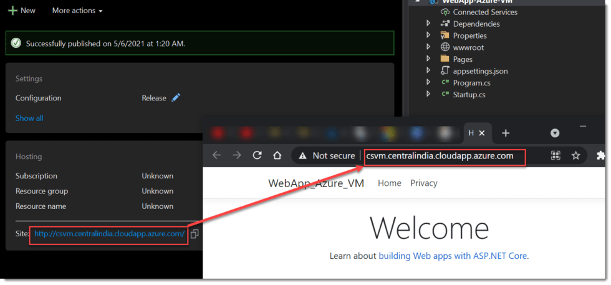Expand the wwwroot folder node
This screenshot has width=611, height=285.
[428, 47]
